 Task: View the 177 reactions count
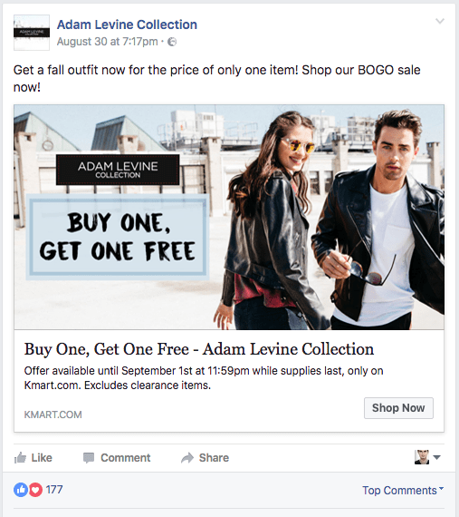coord(54,490)
